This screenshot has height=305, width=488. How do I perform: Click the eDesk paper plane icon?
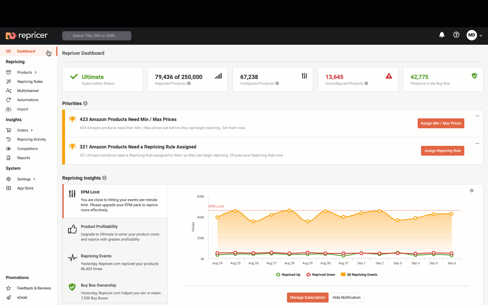[x=8, y=297]
